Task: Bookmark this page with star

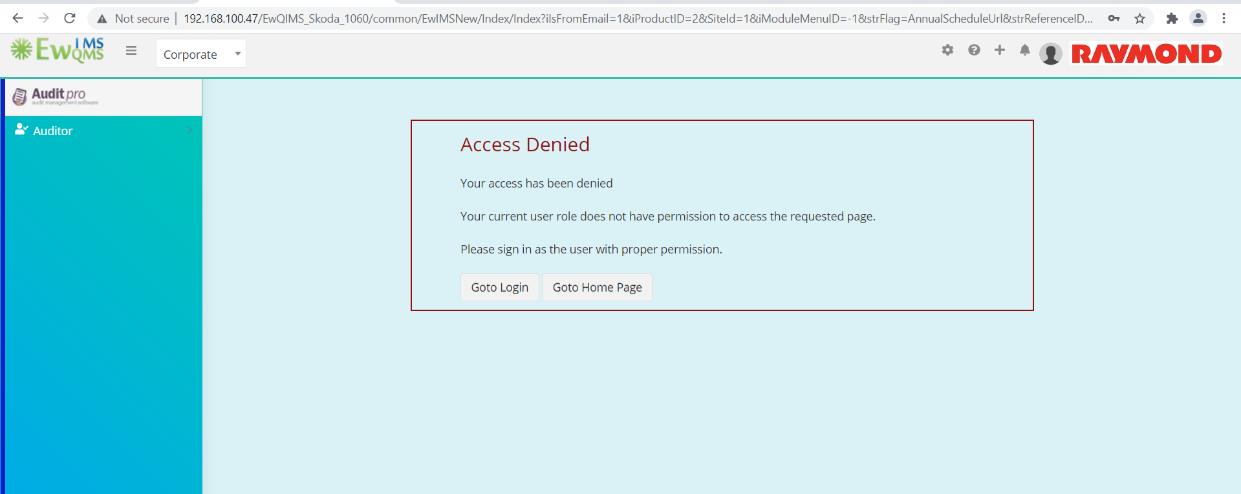Action: (1139, 19)
